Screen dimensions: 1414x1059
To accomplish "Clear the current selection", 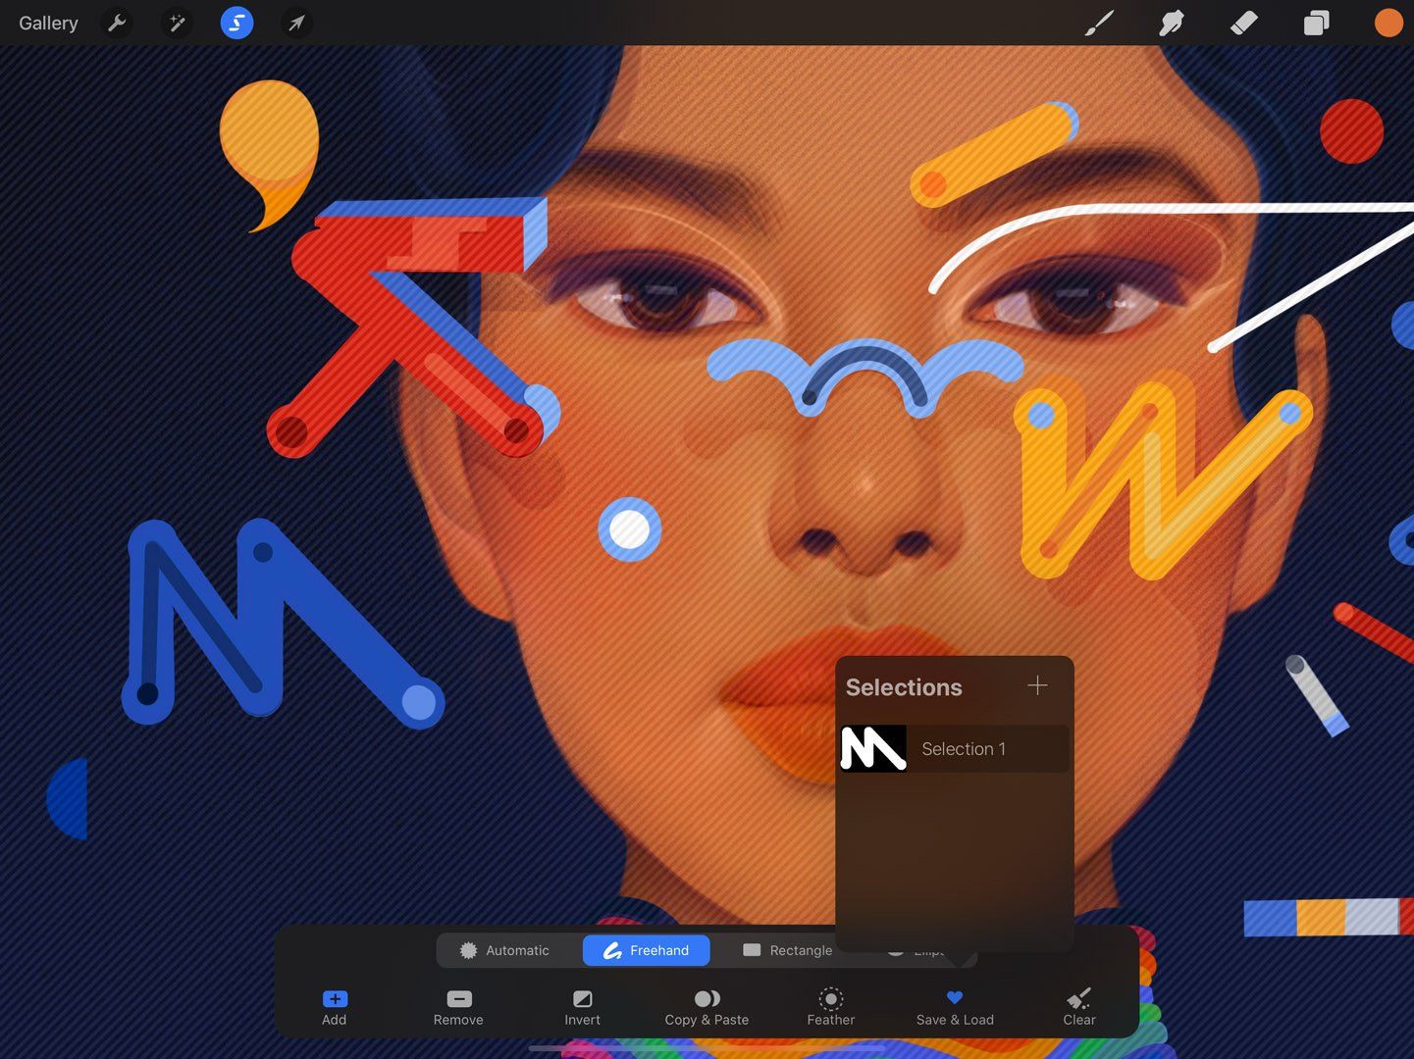I will [1078, 1007].
